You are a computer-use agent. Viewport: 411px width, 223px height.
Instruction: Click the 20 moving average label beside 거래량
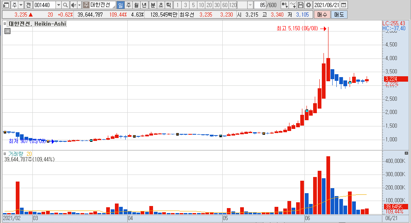click(x=29, y=154)
